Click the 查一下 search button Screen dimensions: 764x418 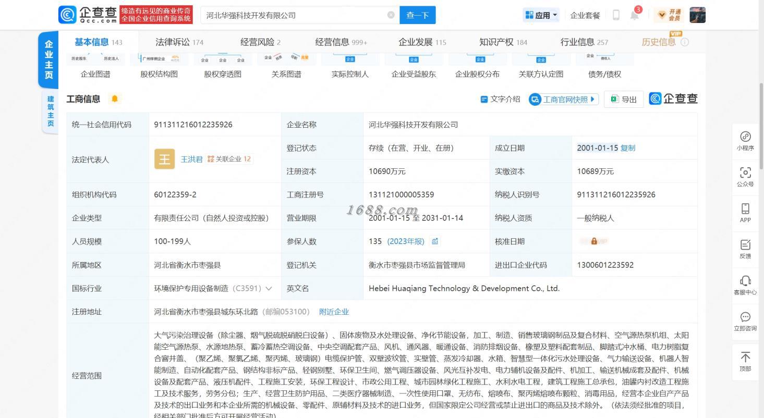(417, 15)
